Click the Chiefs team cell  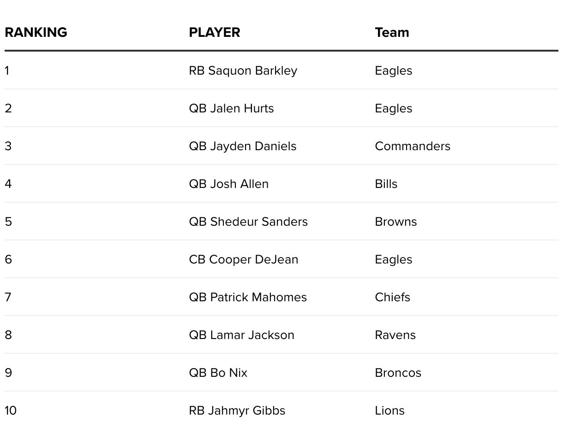tap(393, 297)
